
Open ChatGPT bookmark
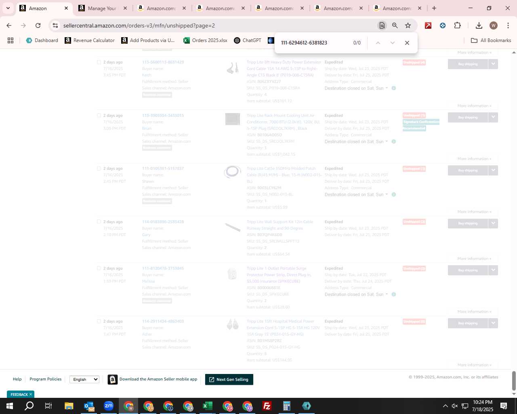click(248, 40)
